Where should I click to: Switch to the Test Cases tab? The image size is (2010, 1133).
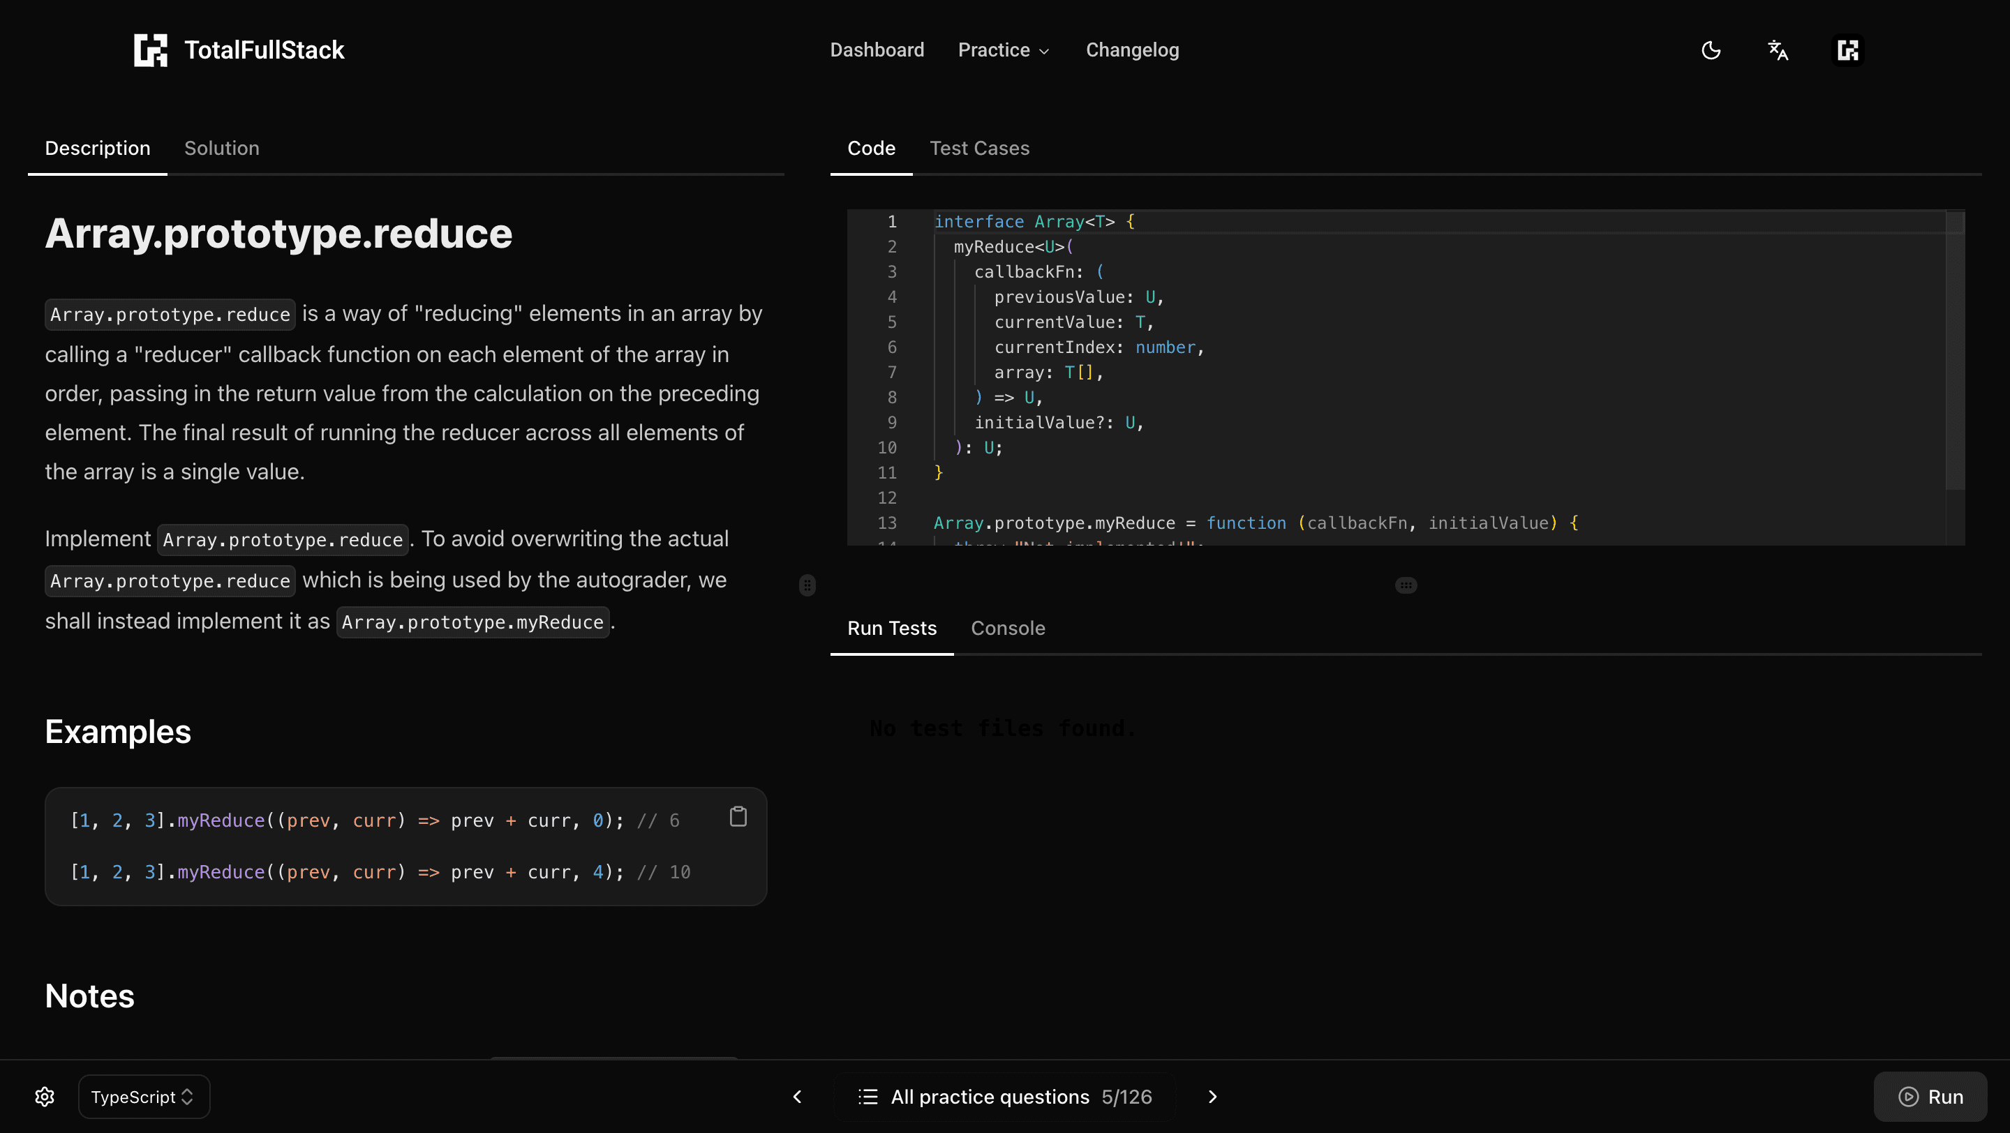point(980,148)
